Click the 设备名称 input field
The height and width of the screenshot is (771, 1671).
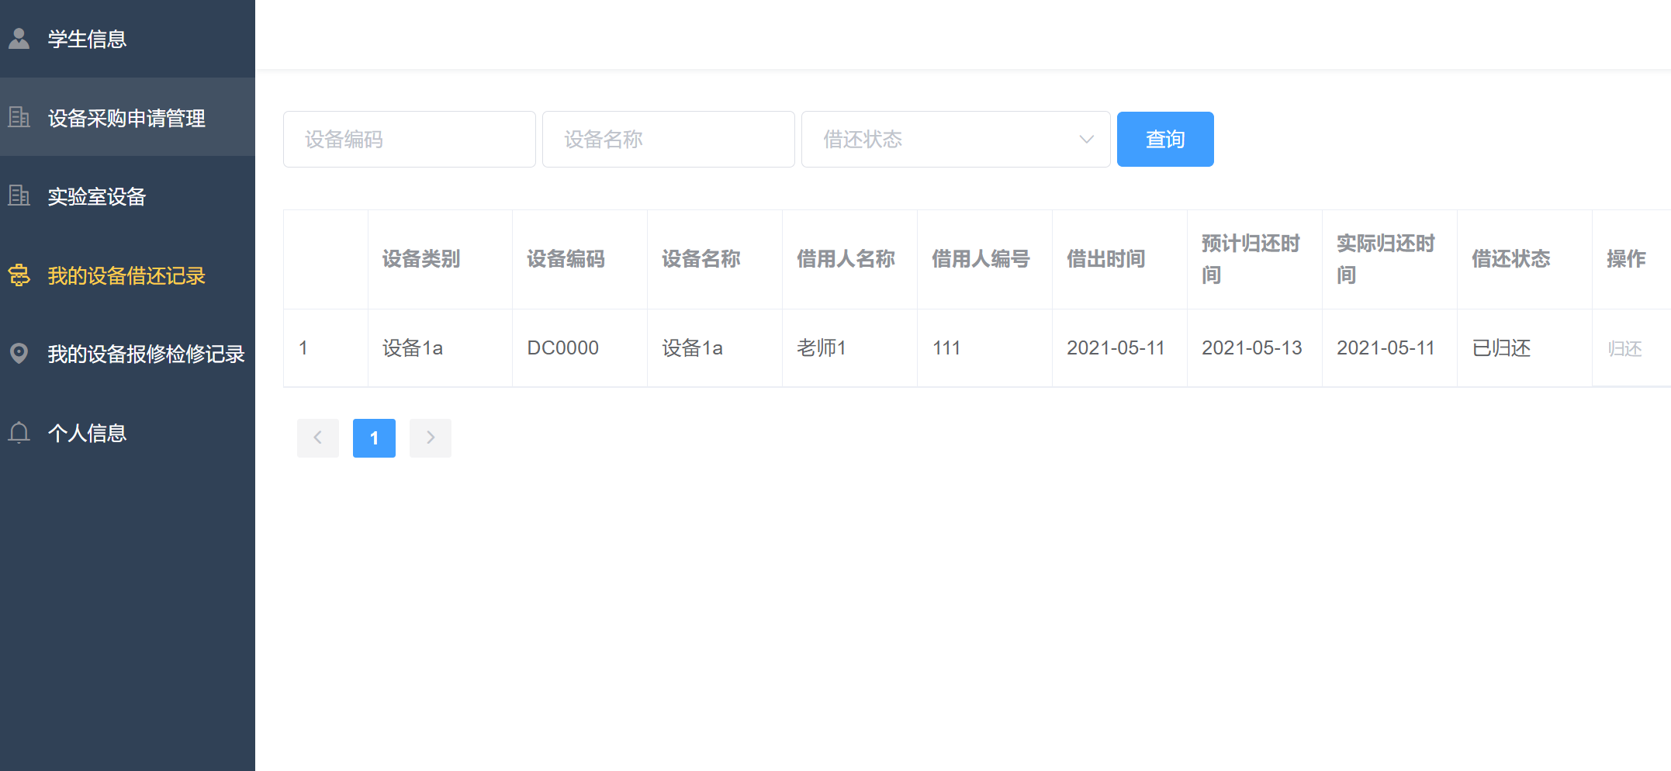pos(668,139)
